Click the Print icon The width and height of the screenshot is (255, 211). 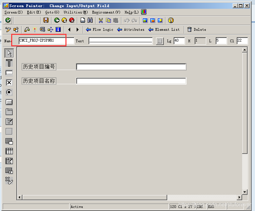(83, 20)
